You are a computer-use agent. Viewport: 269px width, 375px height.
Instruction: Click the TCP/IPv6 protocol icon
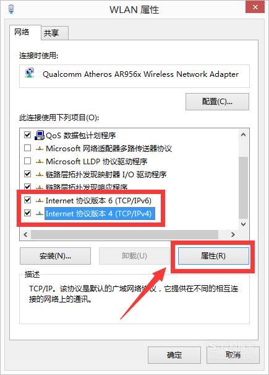pyautogui.click(x=40, y=201)
